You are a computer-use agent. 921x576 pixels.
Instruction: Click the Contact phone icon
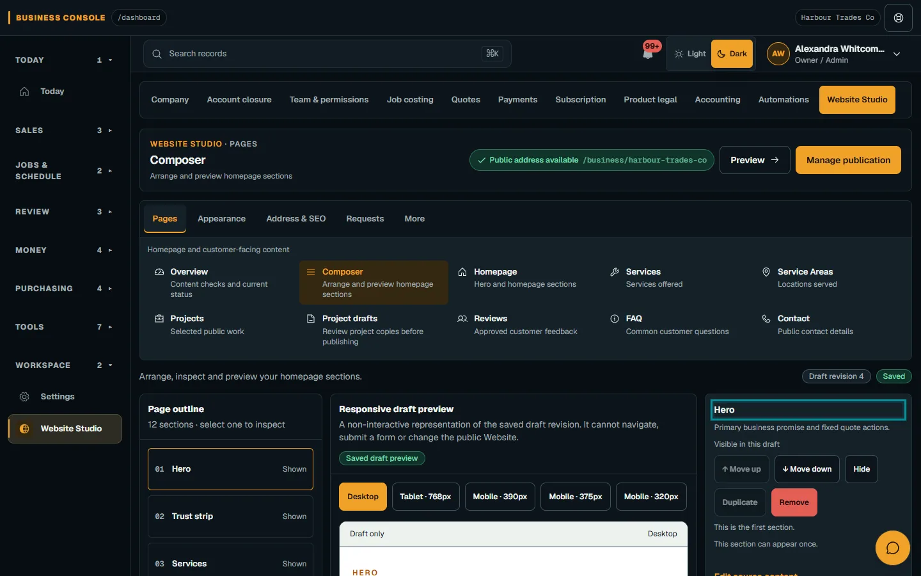point(766,319)
